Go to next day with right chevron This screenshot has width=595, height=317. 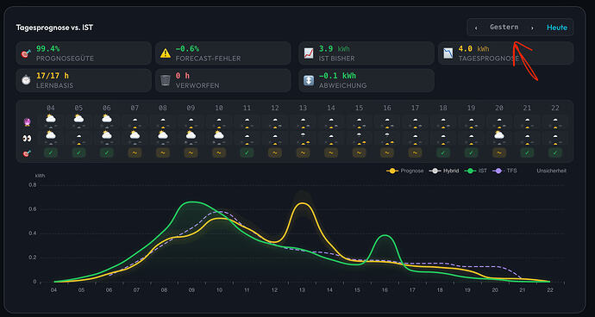532,28
